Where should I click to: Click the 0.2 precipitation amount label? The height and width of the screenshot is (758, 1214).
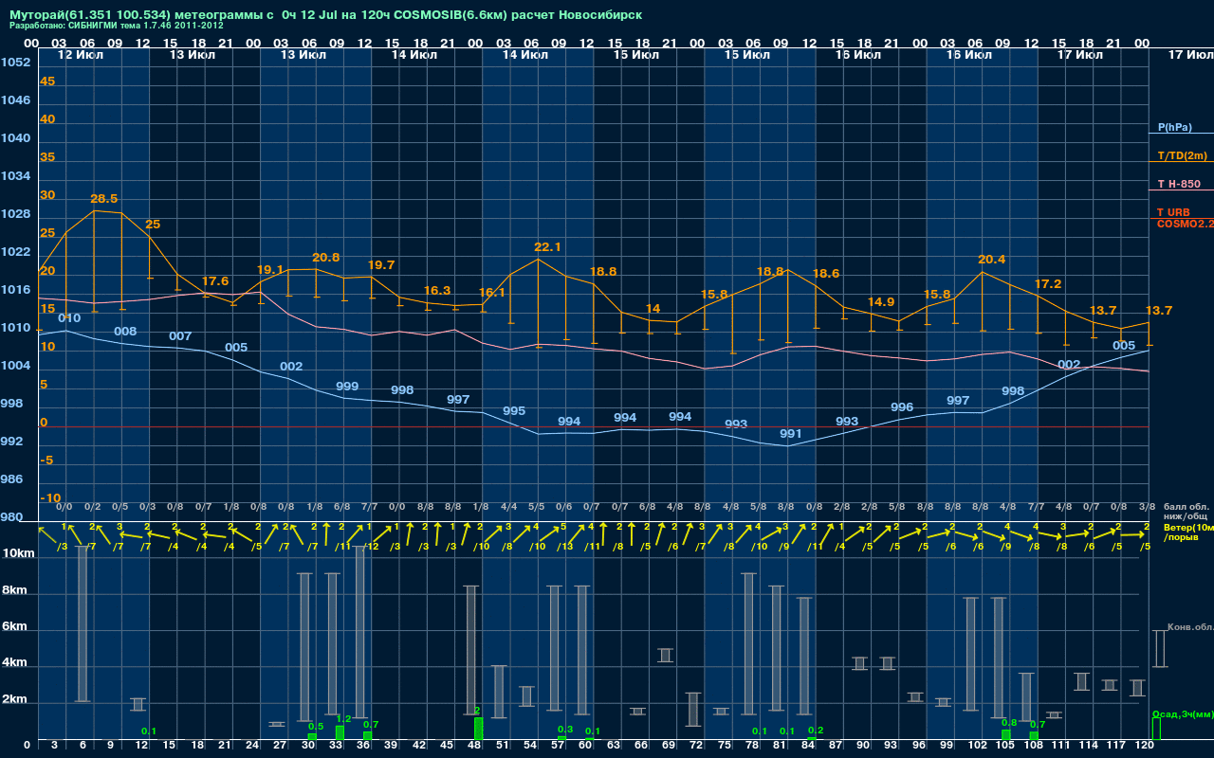[x=816, y=731]
